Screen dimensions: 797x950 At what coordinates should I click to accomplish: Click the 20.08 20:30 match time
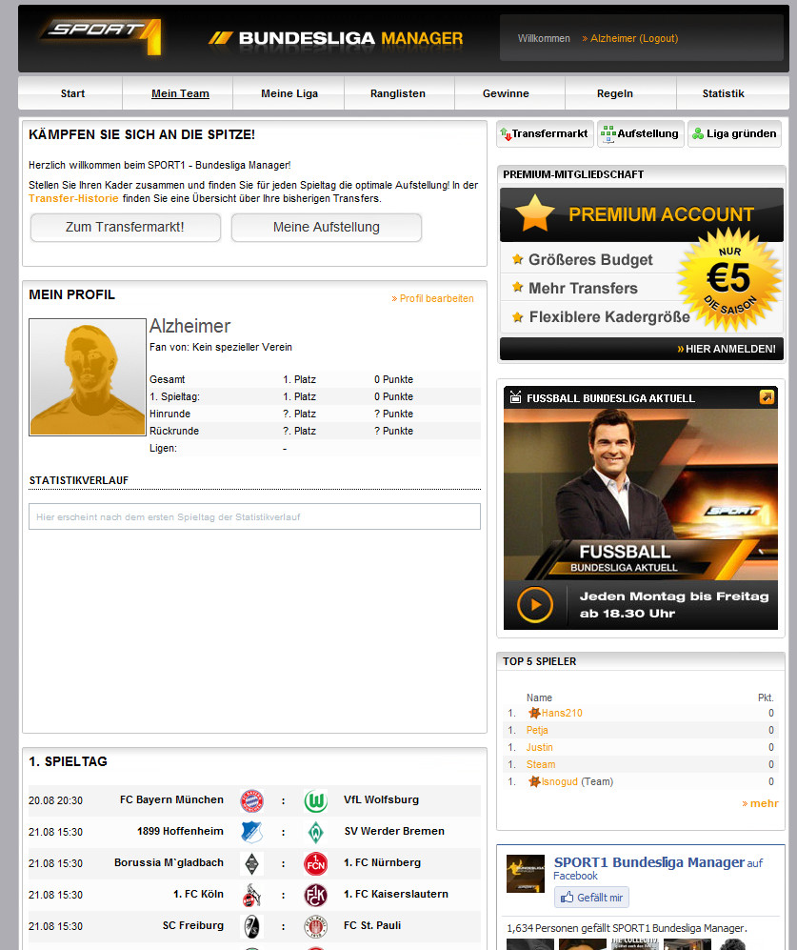click(x=56, y=801)
